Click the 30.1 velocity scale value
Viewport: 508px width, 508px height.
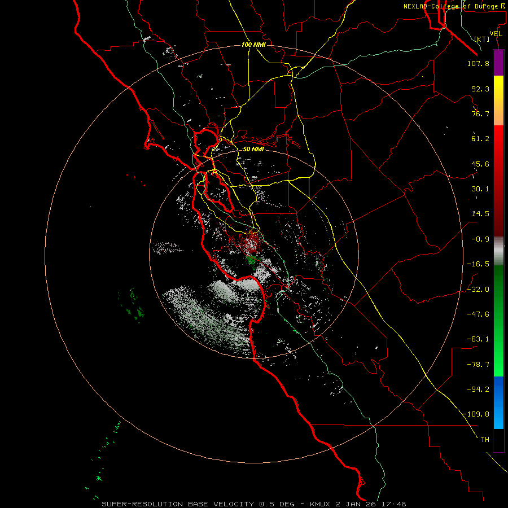click(x=480, y=189)
